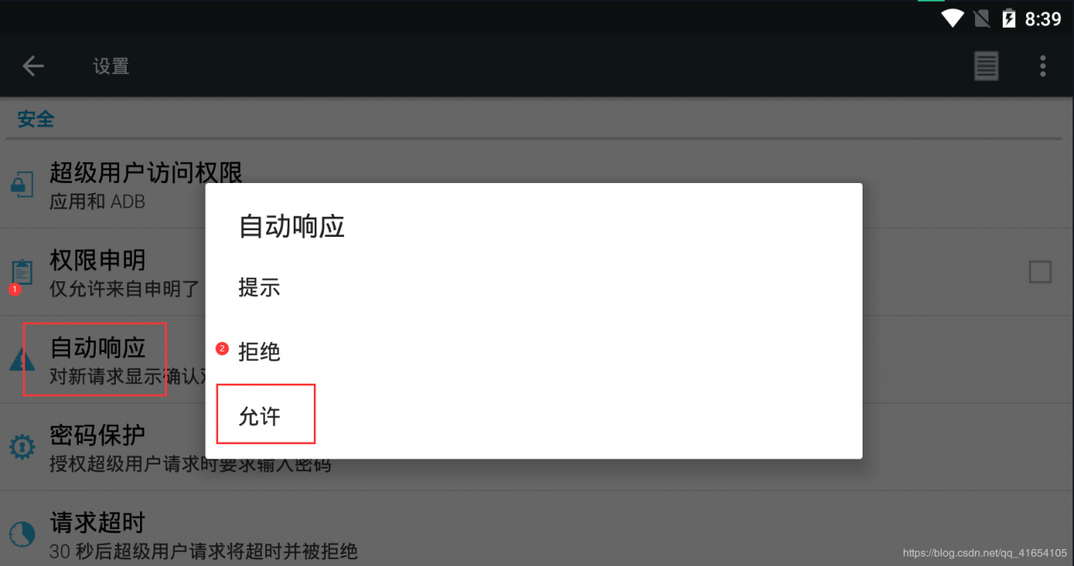Open 超级用户访问权限 setting
Image resolution: width=1074 pixels, height=566 pixels.
tap(537, 185)
